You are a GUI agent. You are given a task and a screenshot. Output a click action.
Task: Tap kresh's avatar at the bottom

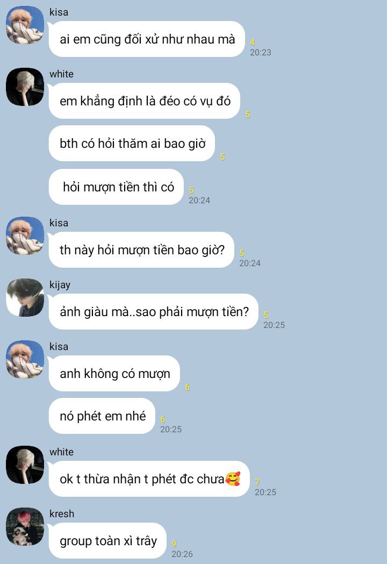point(25,527)
